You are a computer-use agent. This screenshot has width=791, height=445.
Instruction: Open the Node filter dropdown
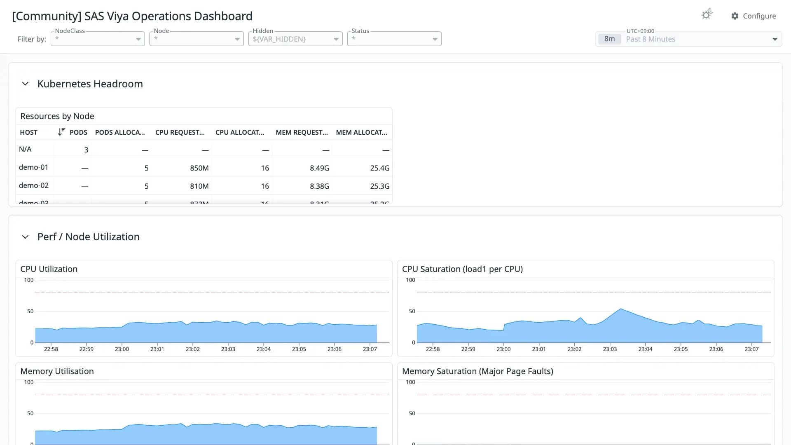197,39
